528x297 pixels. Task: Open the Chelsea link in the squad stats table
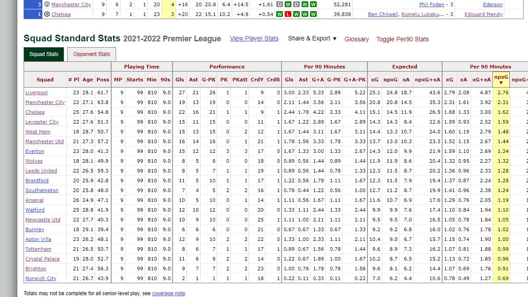(35, 112)
